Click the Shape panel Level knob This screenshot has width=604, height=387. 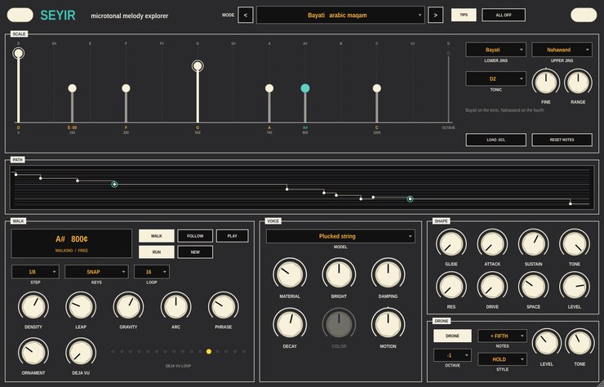tap(575, 287)
